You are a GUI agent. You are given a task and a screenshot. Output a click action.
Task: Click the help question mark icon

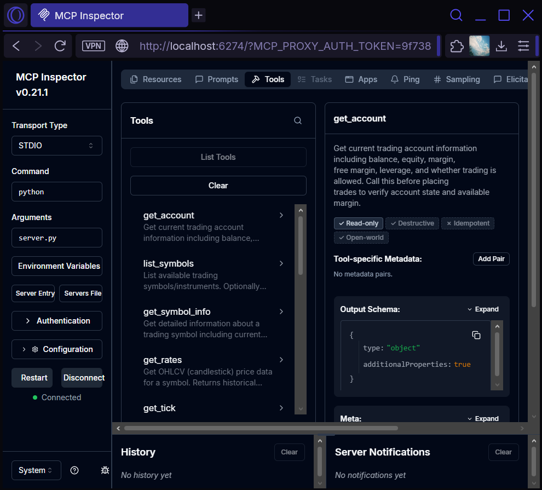click(x=74, y=470)
